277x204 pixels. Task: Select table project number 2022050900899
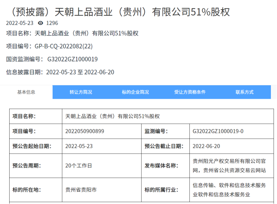85,131
